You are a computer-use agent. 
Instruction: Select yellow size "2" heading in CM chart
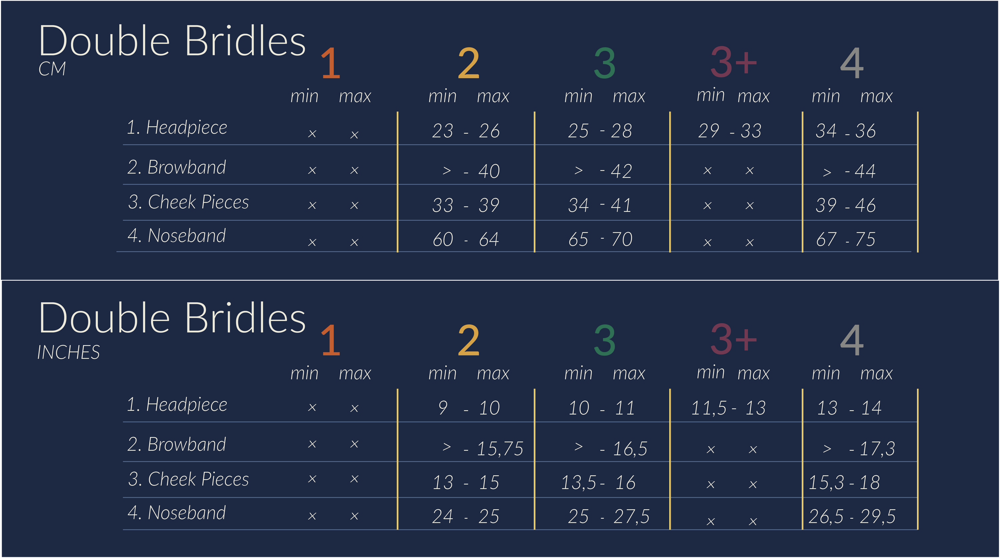click(x=469, y=63)
